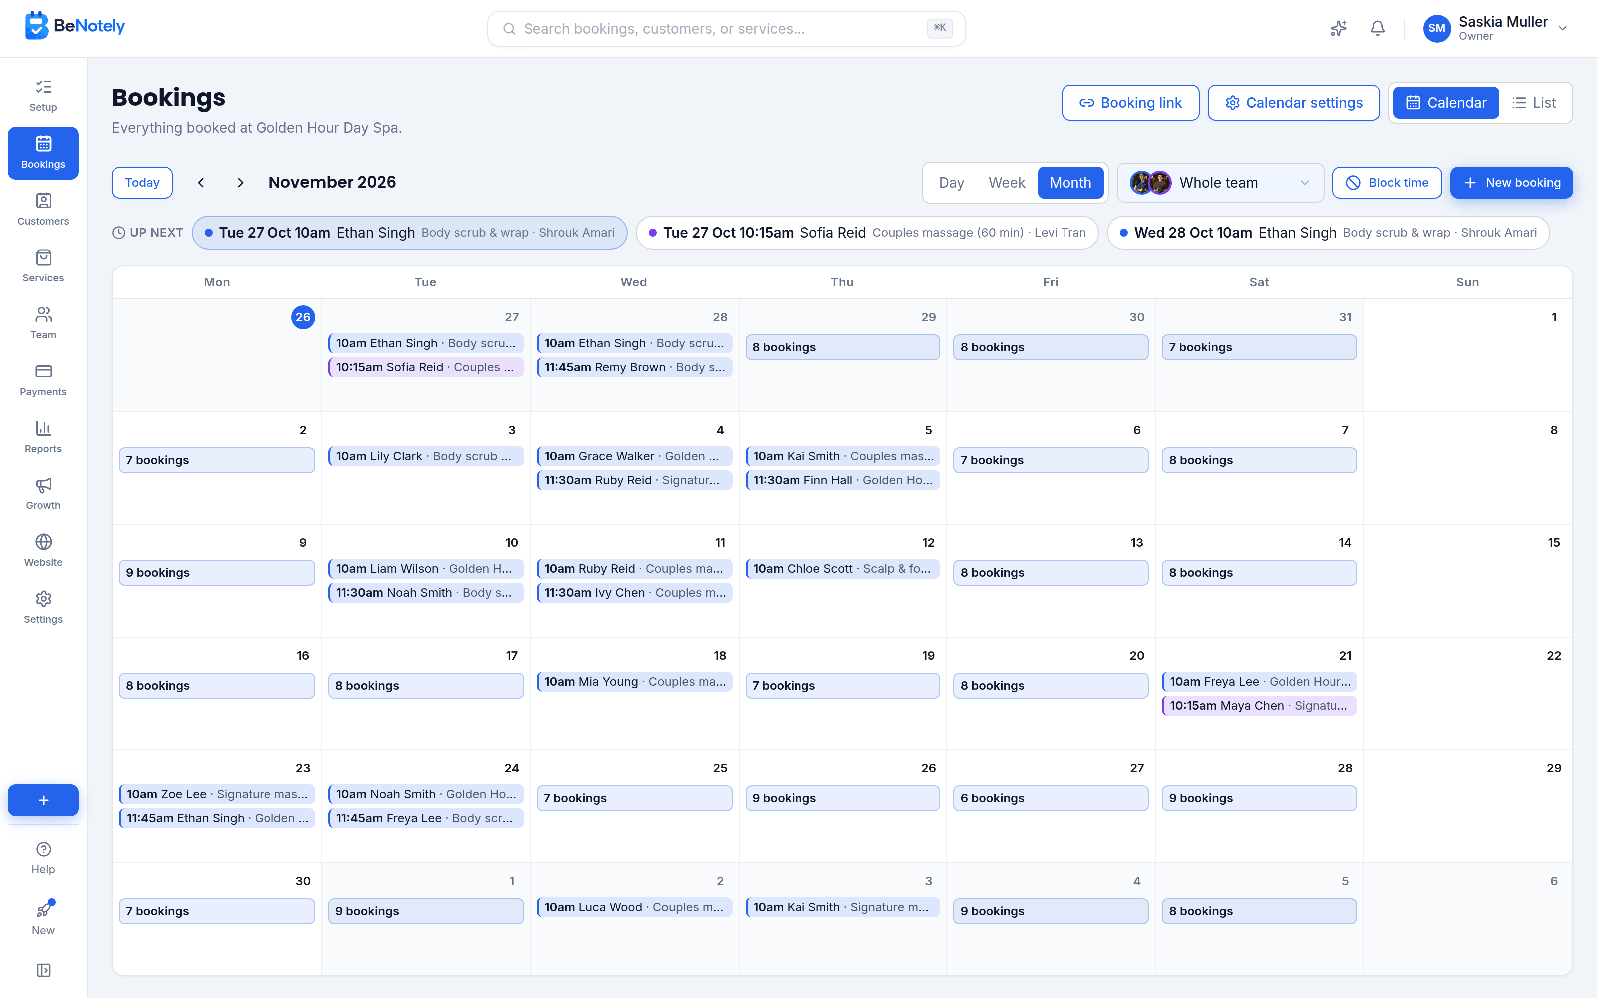Open 10:15am Sofia Reid calendar booking
The height and width of the screenshot is (998, 1597).
(x=425, y=367)
